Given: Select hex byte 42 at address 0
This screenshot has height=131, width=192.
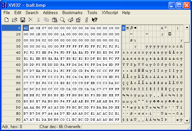Looking at the screenshot, I should 26,28.
